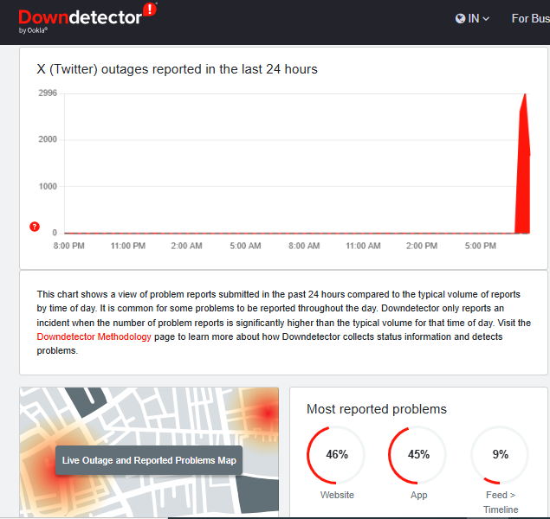
Task: Open the For Business menu item
Action: tap(530, 18)
